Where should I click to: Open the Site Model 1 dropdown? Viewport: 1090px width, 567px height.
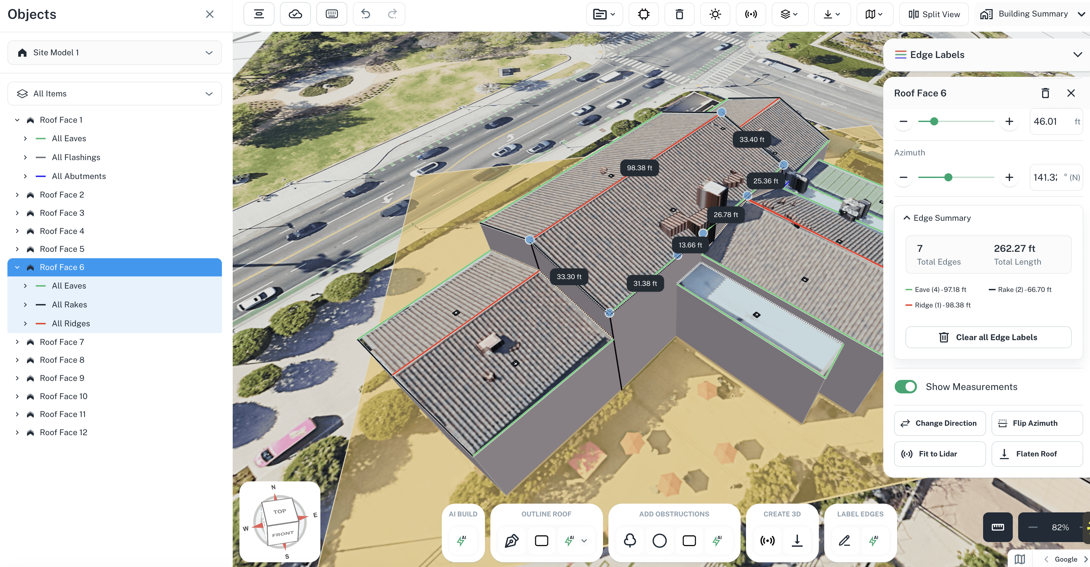[x=114, y=53]
